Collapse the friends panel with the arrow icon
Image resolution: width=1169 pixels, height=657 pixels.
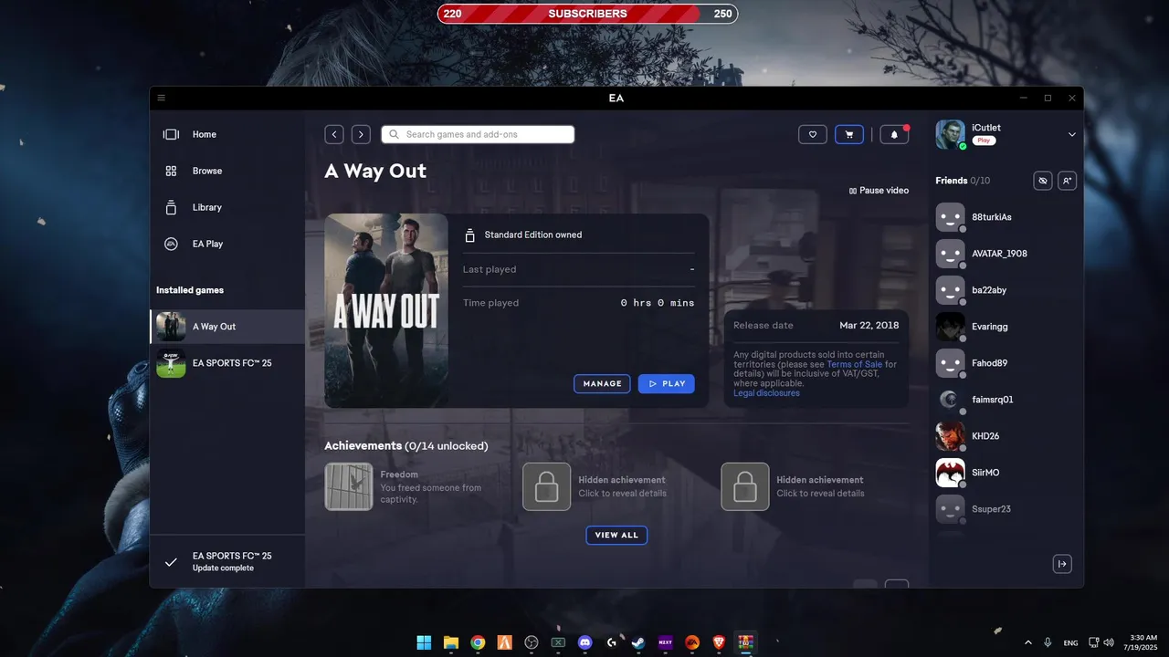point(1062,564)
